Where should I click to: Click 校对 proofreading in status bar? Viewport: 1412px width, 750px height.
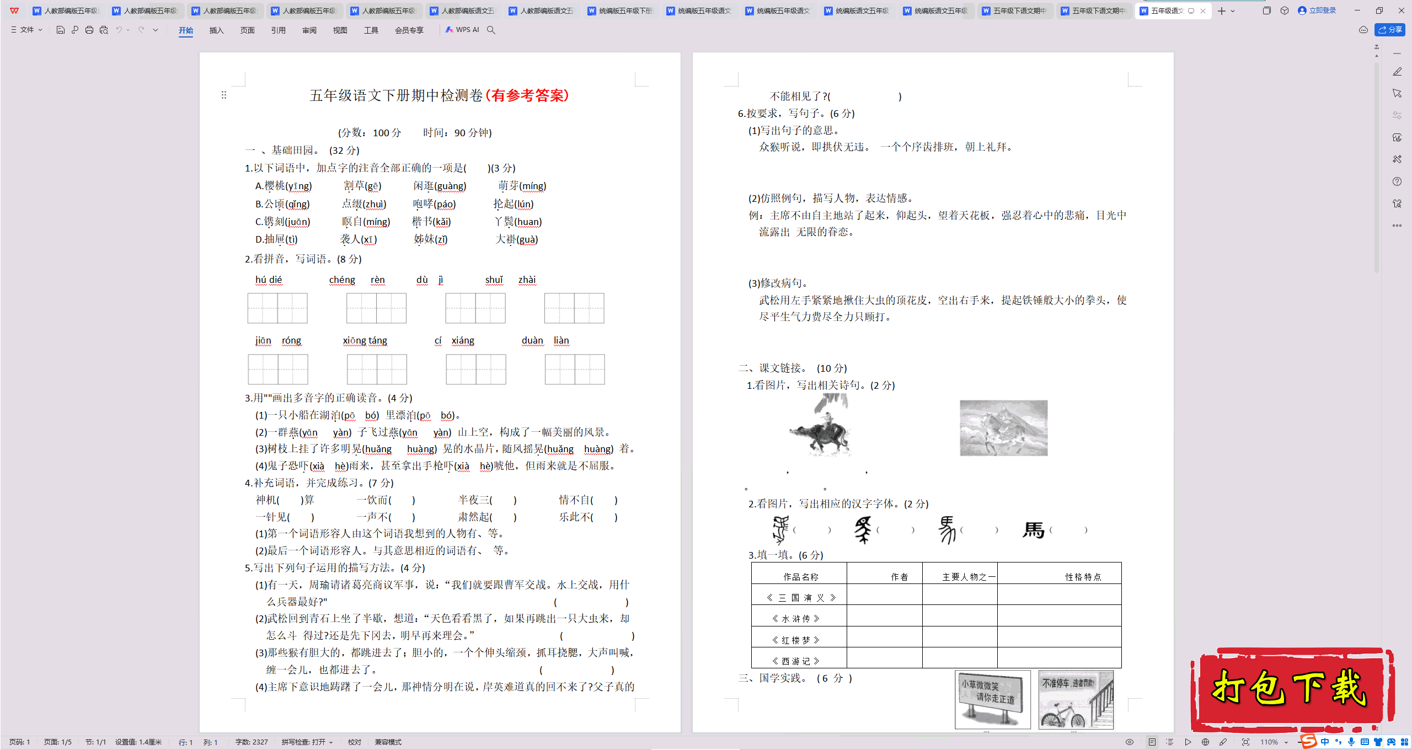click(x=355, y=742)
